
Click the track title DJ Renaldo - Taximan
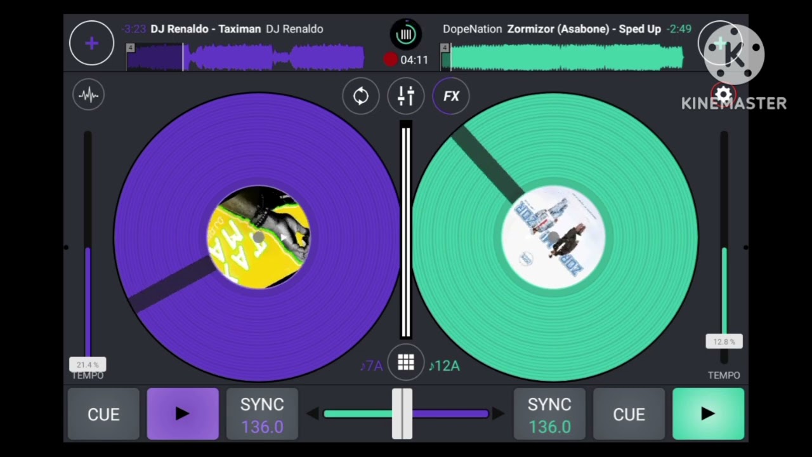(206, 29)
